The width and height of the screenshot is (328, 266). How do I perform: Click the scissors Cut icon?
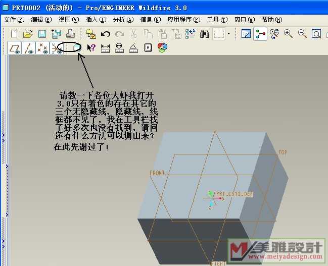(x=133, y=34)
